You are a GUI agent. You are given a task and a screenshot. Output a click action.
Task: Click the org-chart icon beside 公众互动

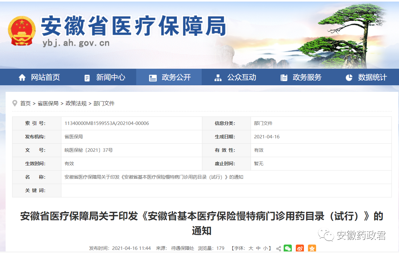point(218,78)
